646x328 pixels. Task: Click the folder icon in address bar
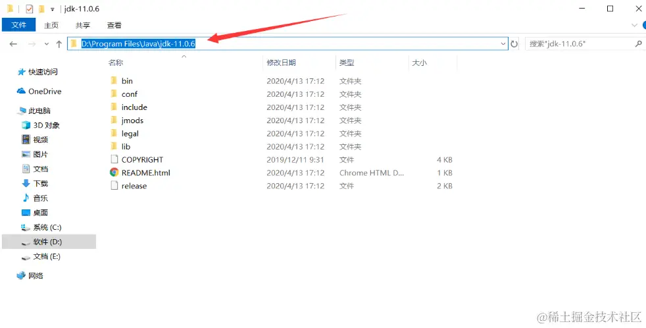(x=74, y=43)
